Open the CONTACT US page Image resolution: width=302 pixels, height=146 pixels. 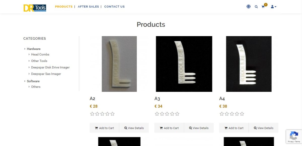[115, 7]
